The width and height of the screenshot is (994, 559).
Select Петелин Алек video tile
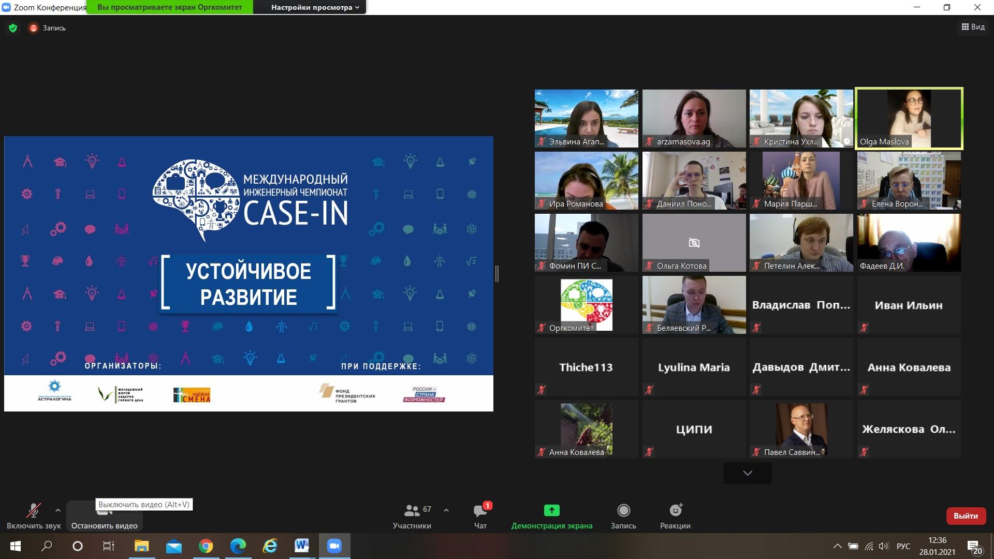click(x=801, y=243)
